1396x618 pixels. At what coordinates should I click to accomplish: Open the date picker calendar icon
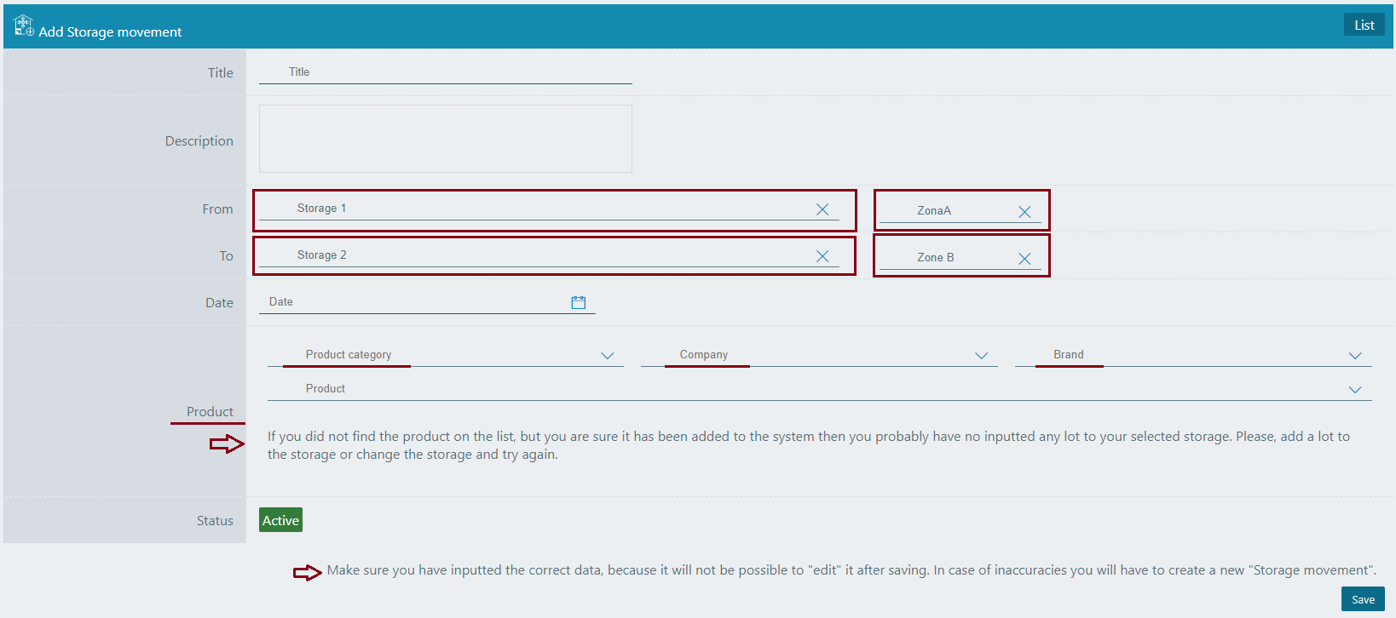point(579,302)
